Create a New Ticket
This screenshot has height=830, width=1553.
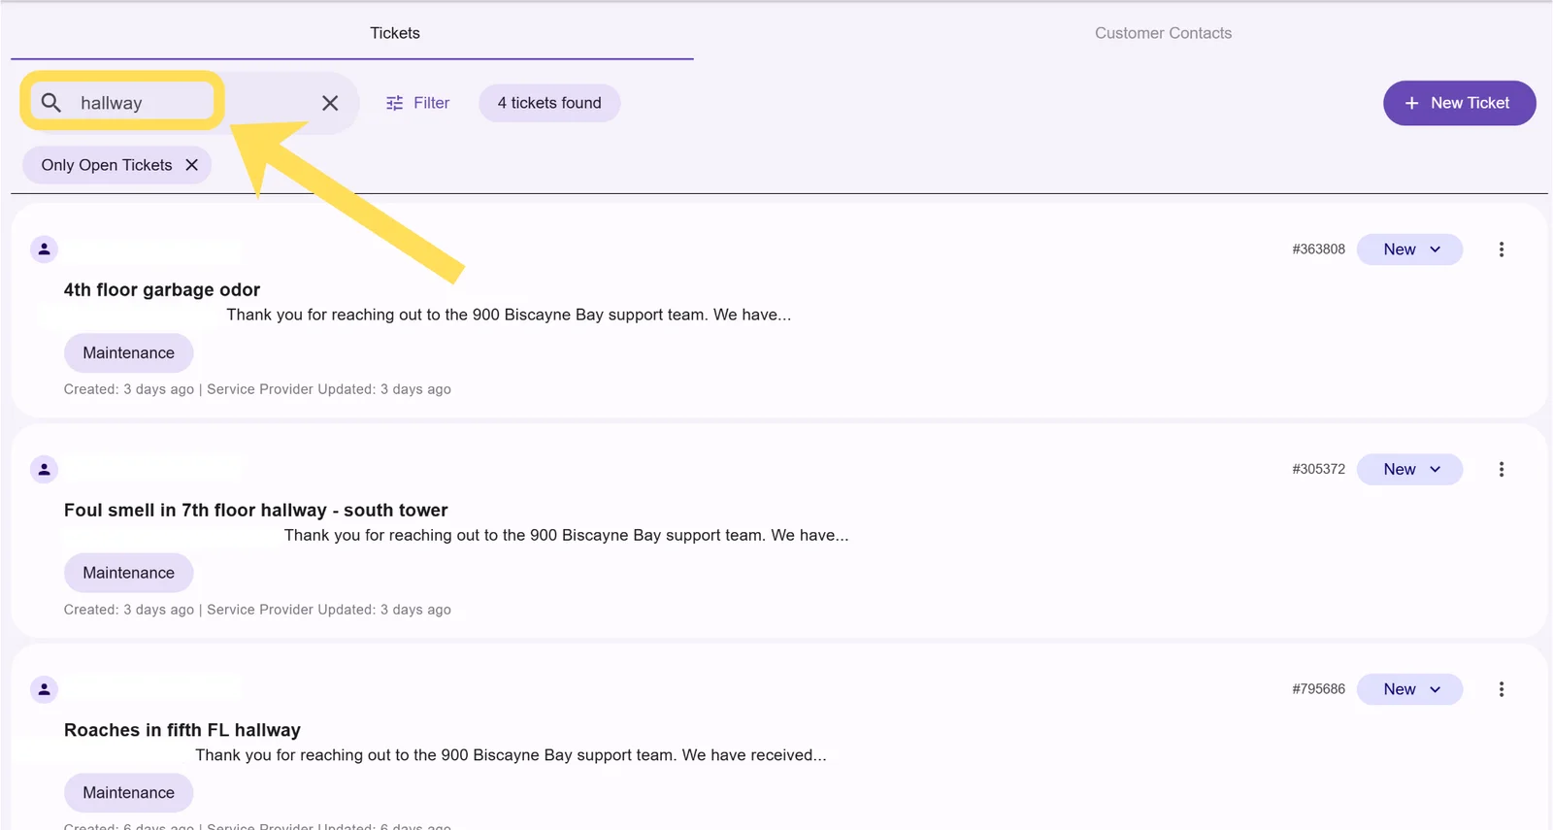tap(1459, 103)
